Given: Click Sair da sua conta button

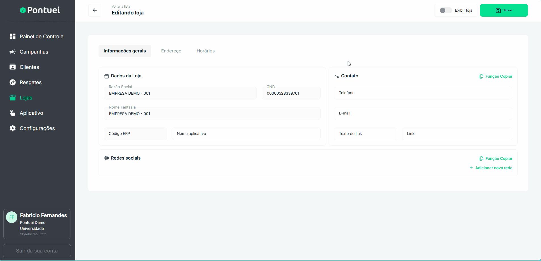Looking at the screenshot, I should (x=37, y=251).
